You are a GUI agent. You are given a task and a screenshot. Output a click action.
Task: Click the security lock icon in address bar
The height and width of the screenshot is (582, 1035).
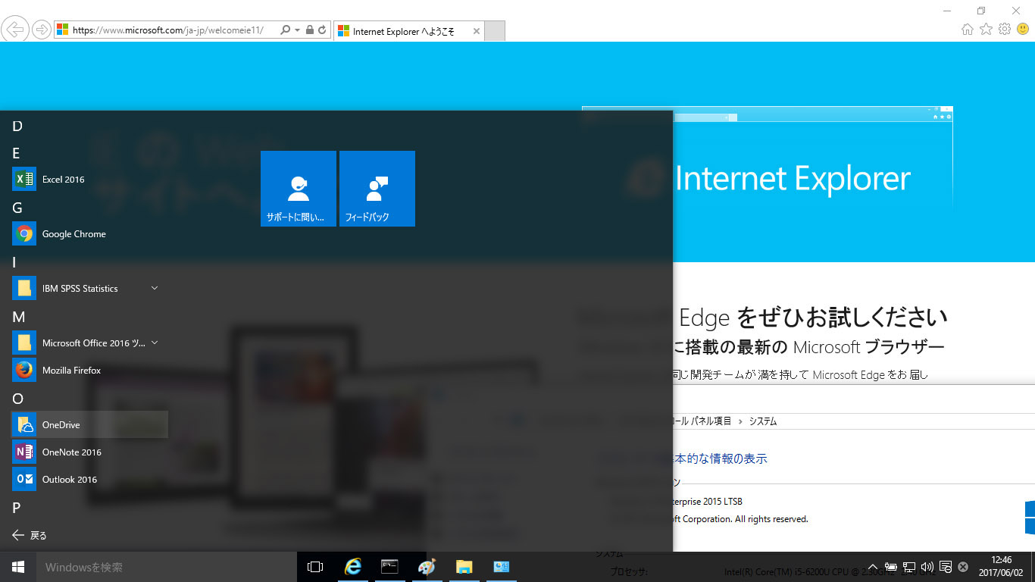coord(309,30)
